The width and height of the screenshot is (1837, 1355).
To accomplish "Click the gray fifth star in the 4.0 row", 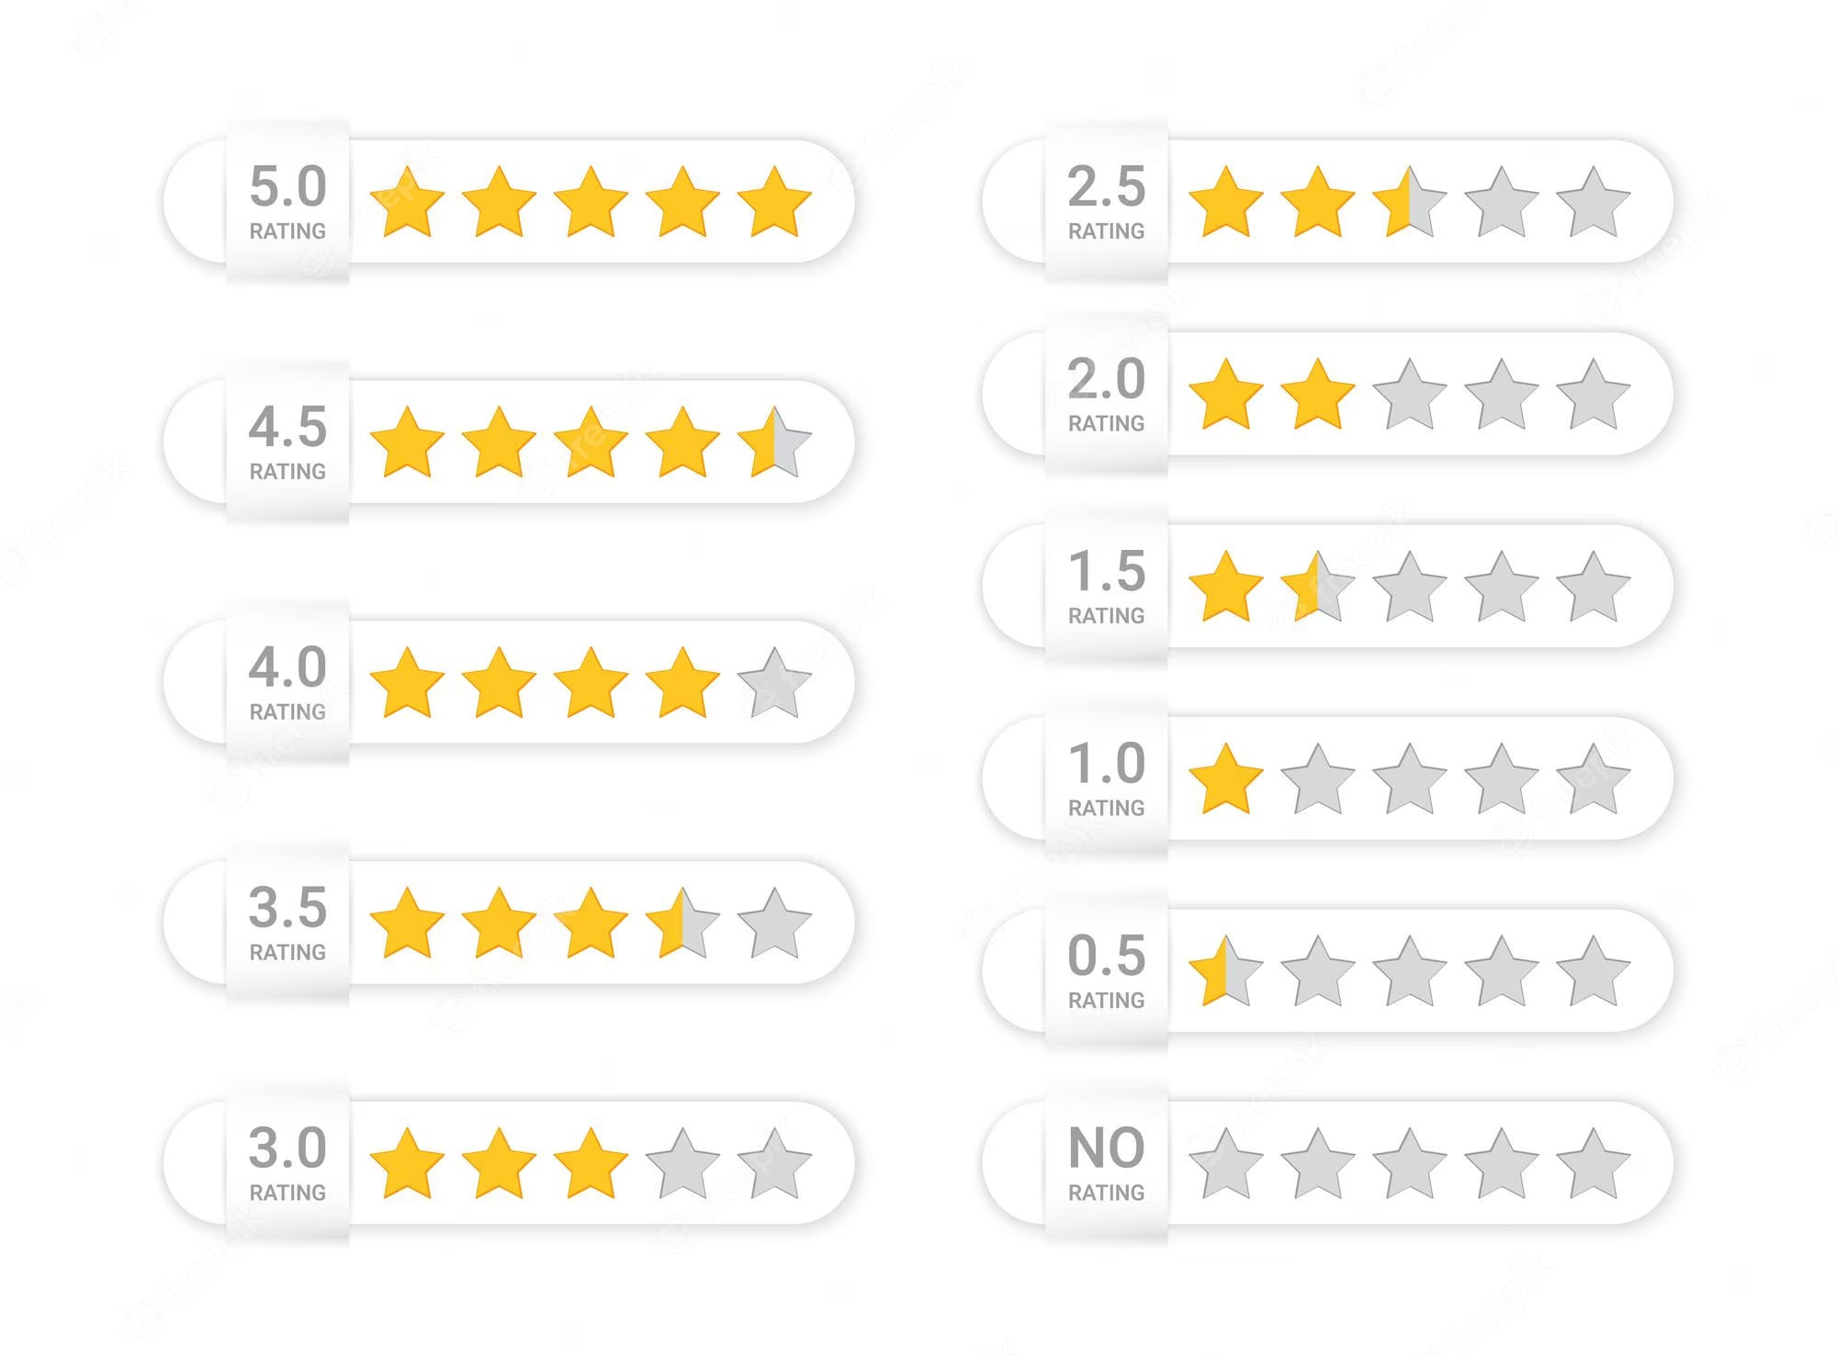I will (774, 684).
